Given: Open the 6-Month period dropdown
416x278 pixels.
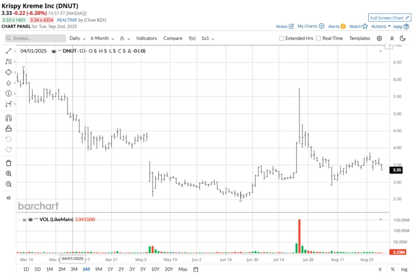Looking at the screenshot, I should point(102,38).
